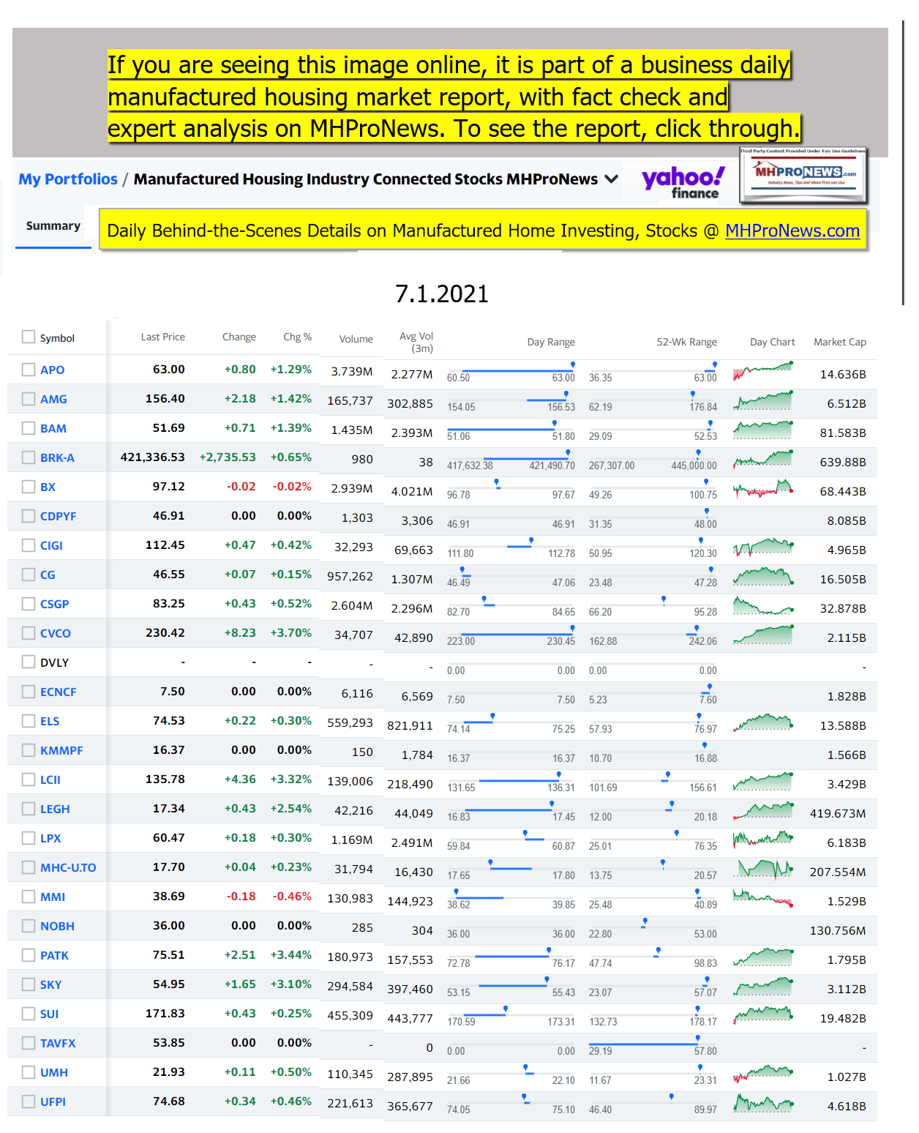Image resolution: width=919 pixels, height=1133 pixels.
Task: Switch to the Summary tab
Action: pos(53,226)
